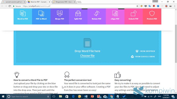Viewport: 177px width, 99px height.
Task: Open File Explorer from the taskbar
Action: click(60, 96)
